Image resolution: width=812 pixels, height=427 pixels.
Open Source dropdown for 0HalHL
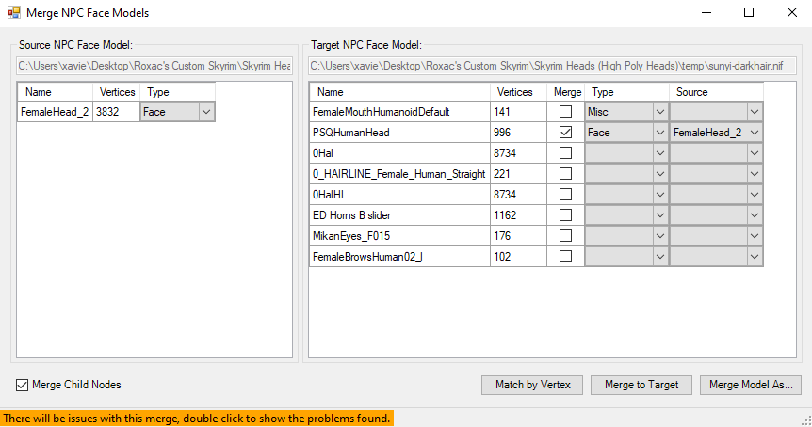coord(716,195)
